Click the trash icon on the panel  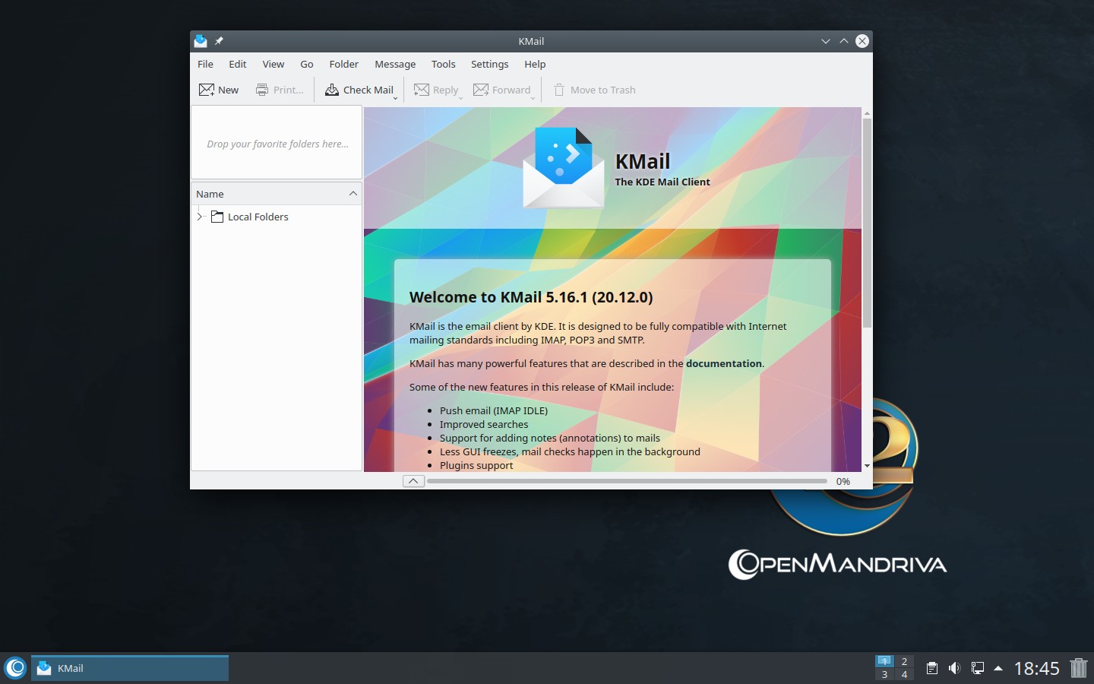coord(1079,668)
